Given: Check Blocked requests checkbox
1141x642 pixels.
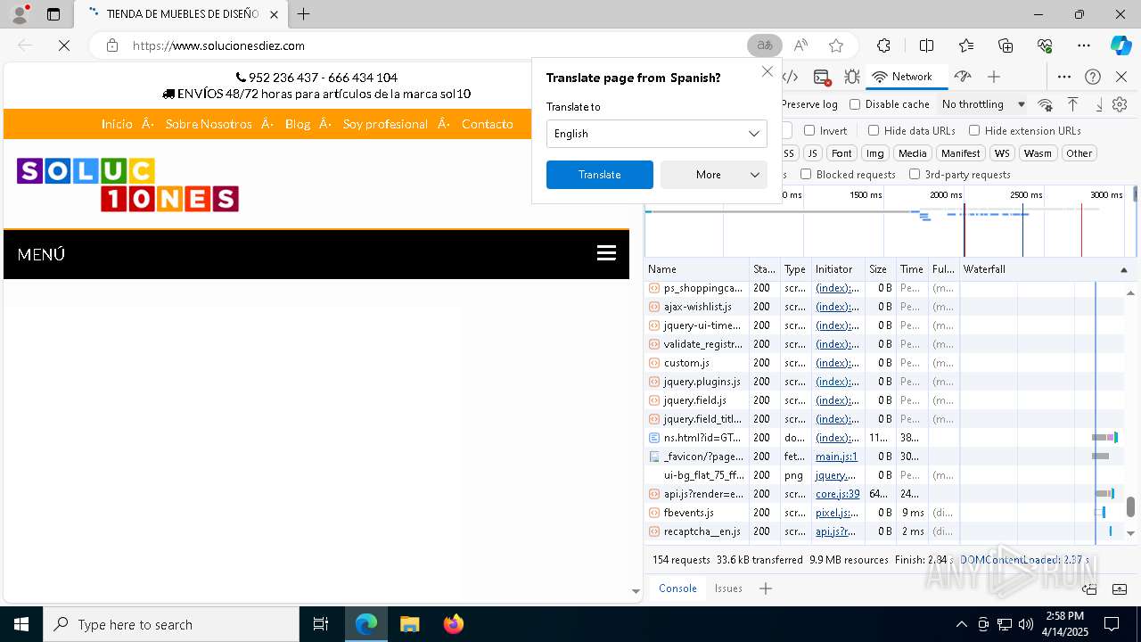Looking at the screenshot, I should [806, 175].
